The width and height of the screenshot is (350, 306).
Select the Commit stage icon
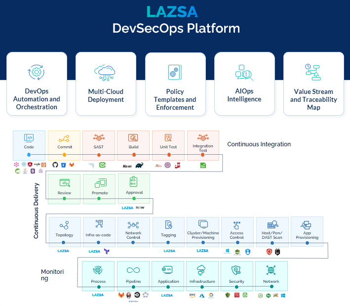(64, 138)
